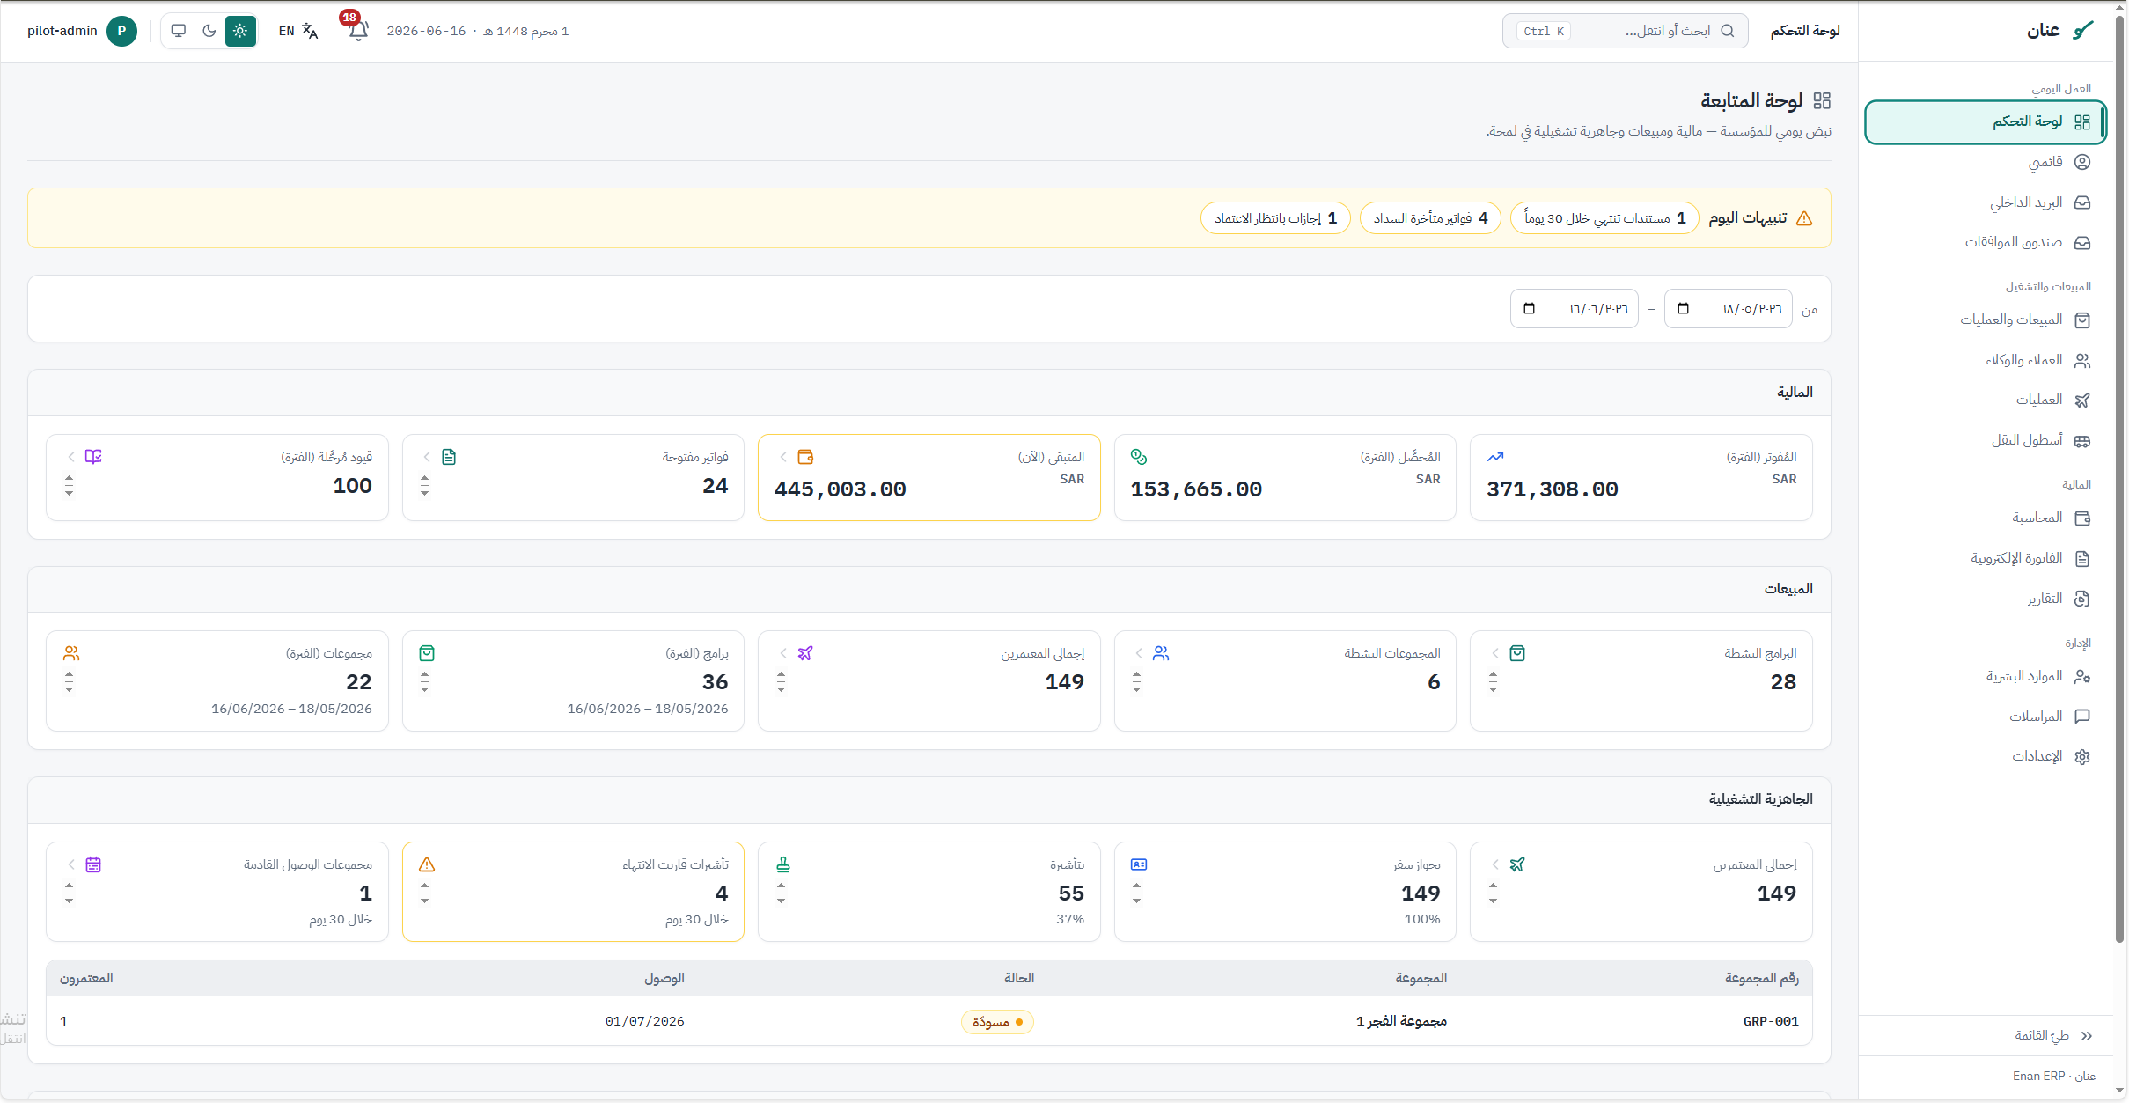Open العملاء والوكلاء in the sidebar
This screenshot has width=2129, height=1103.
(x=1986, y=360)
